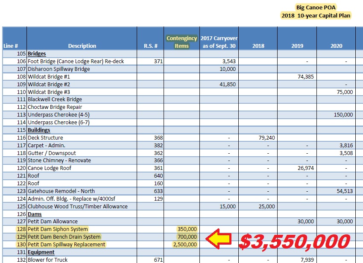Select the 2017 Carryover column header
Image resolution: width=363 pixels, height=263 pixels.
tap(219, 42)
